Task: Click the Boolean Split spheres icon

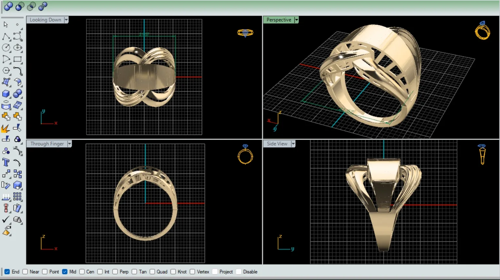Action: pyautogui.click(x=43, y=6)
